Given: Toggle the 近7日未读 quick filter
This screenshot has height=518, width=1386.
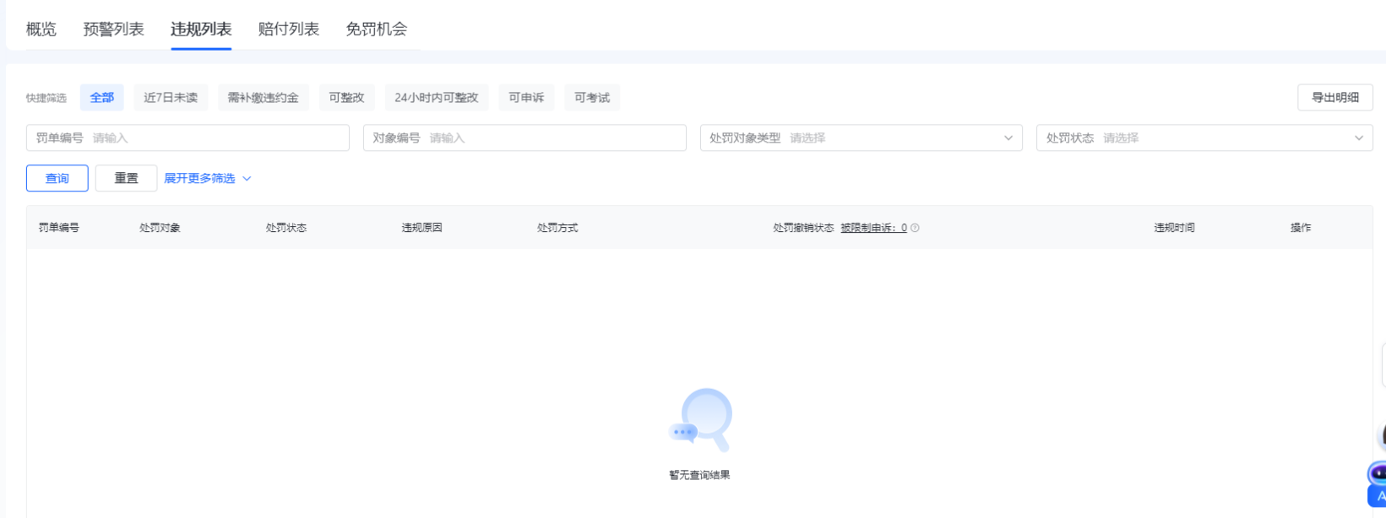Looking at the screenshot, I should tap(171, 98).
